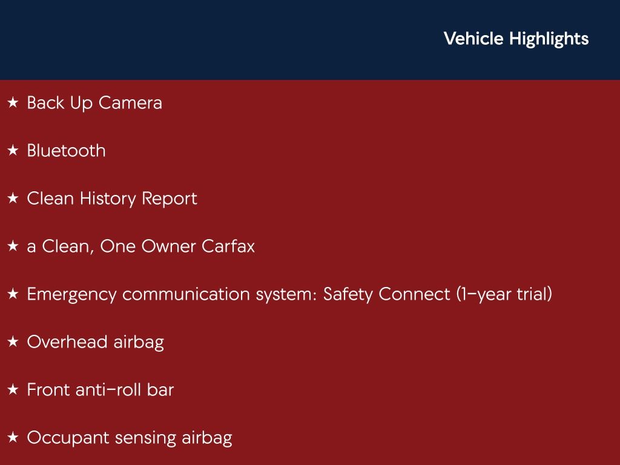620x465 pixels.
Task: Select the star next to Occupant sensing airbag
Action: coord(13,438)
